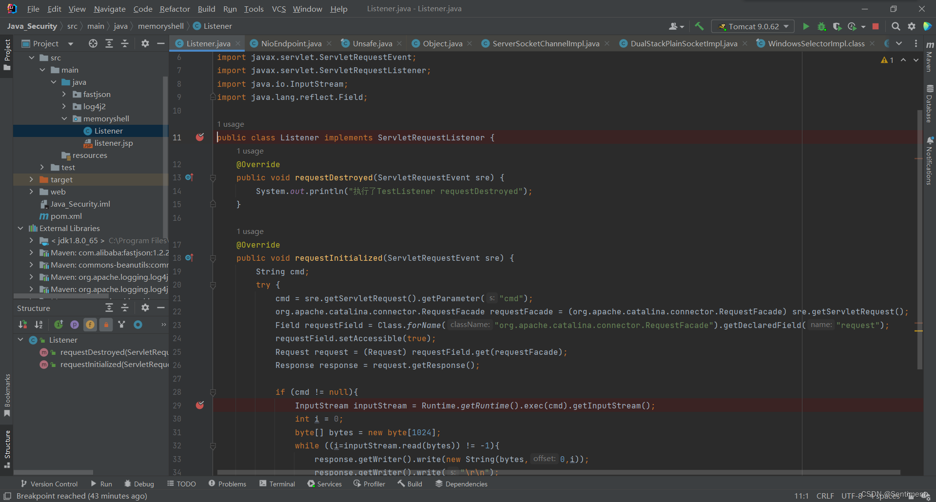Open Project panel options gear
The image size is (936, 502).
coord(145,43)
